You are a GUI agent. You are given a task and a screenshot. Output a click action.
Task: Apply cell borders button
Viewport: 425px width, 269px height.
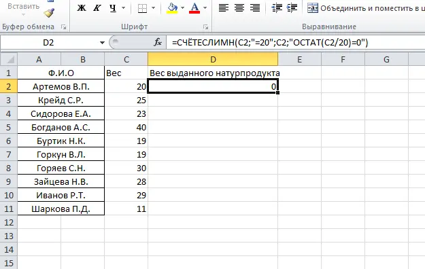point(142,8)
